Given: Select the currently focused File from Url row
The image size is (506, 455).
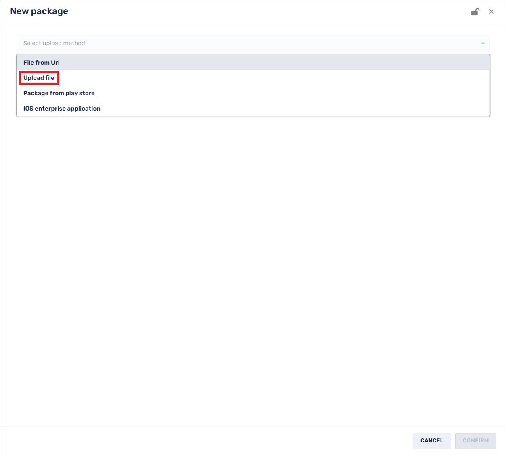Looking at the screenshot, I should coord(42,62).
